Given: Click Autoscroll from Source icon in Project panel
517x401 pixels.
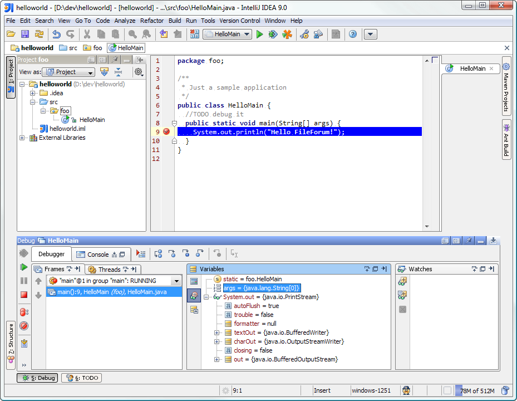Looking at the screenshot, I should click(104, 72).
